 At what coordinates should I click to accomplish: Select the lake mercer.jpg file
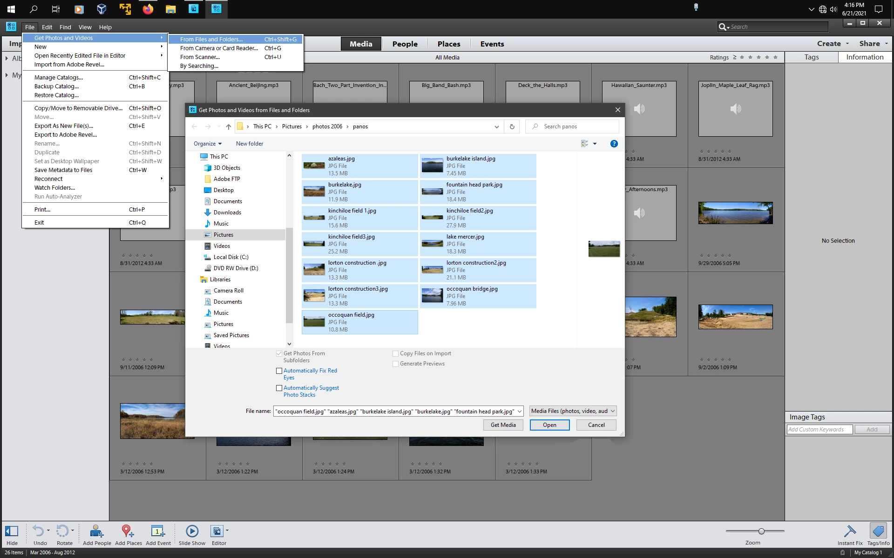click(x=478, y=244)
